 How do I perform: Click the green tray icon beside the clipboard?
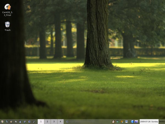click(x=117, y=122)
